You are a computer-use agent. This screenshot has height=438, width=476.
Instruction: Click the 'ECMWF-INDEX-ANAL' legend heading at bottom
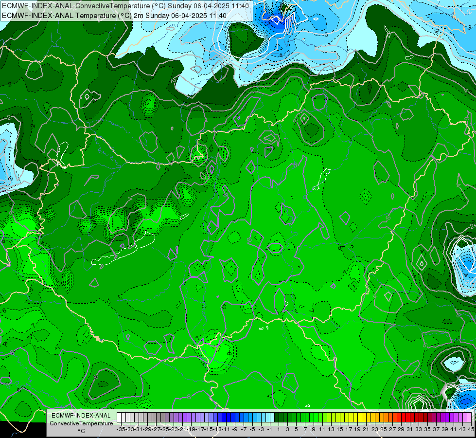[x=81, y=416]
